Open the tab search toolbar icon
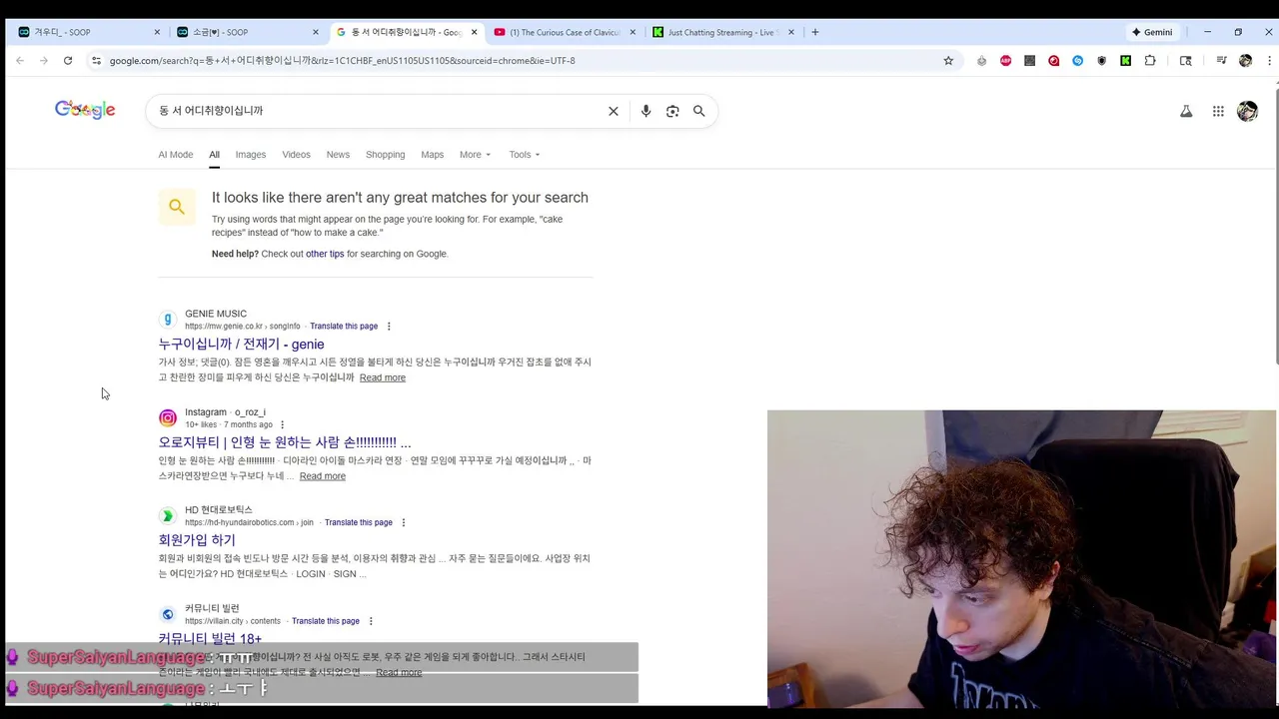Screen dimensions: 1279x719 click(1185, 60)
